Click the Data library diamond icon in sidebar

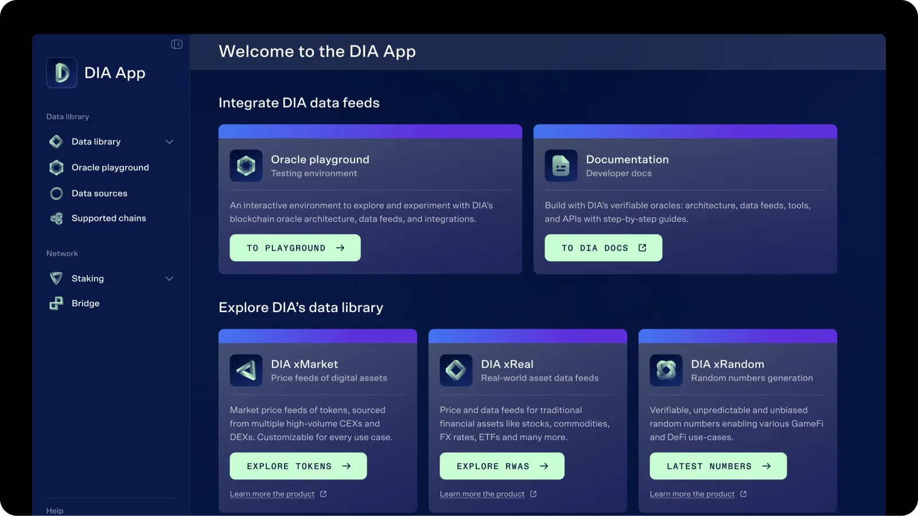56,141
